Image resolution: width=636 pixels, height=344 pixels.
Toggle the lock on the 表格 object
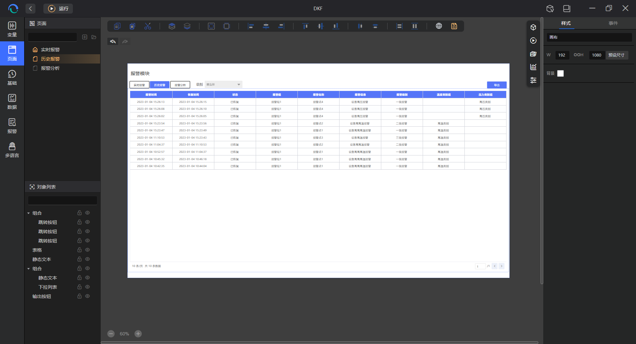pos(79,250)
